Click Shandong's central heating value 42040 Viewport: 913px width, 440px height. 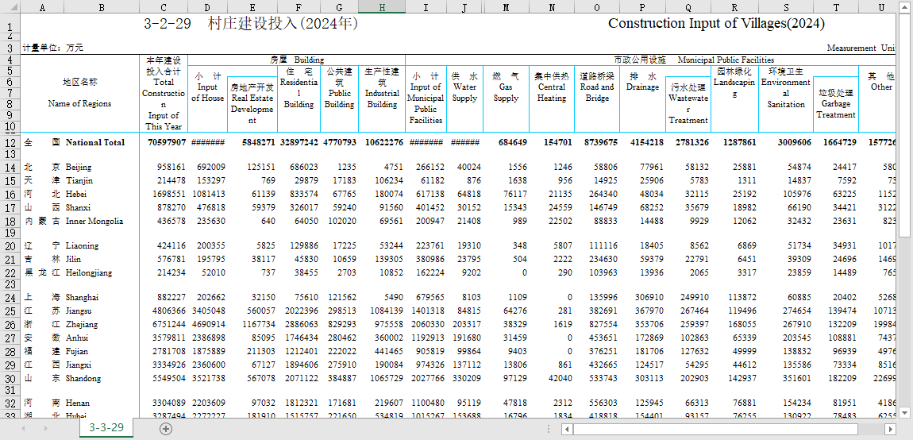pyautogui.click(x=561, y=379)
